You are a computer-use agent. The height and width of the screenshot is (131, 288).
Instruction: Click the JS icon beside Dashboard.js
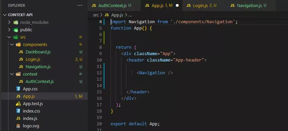21,52
